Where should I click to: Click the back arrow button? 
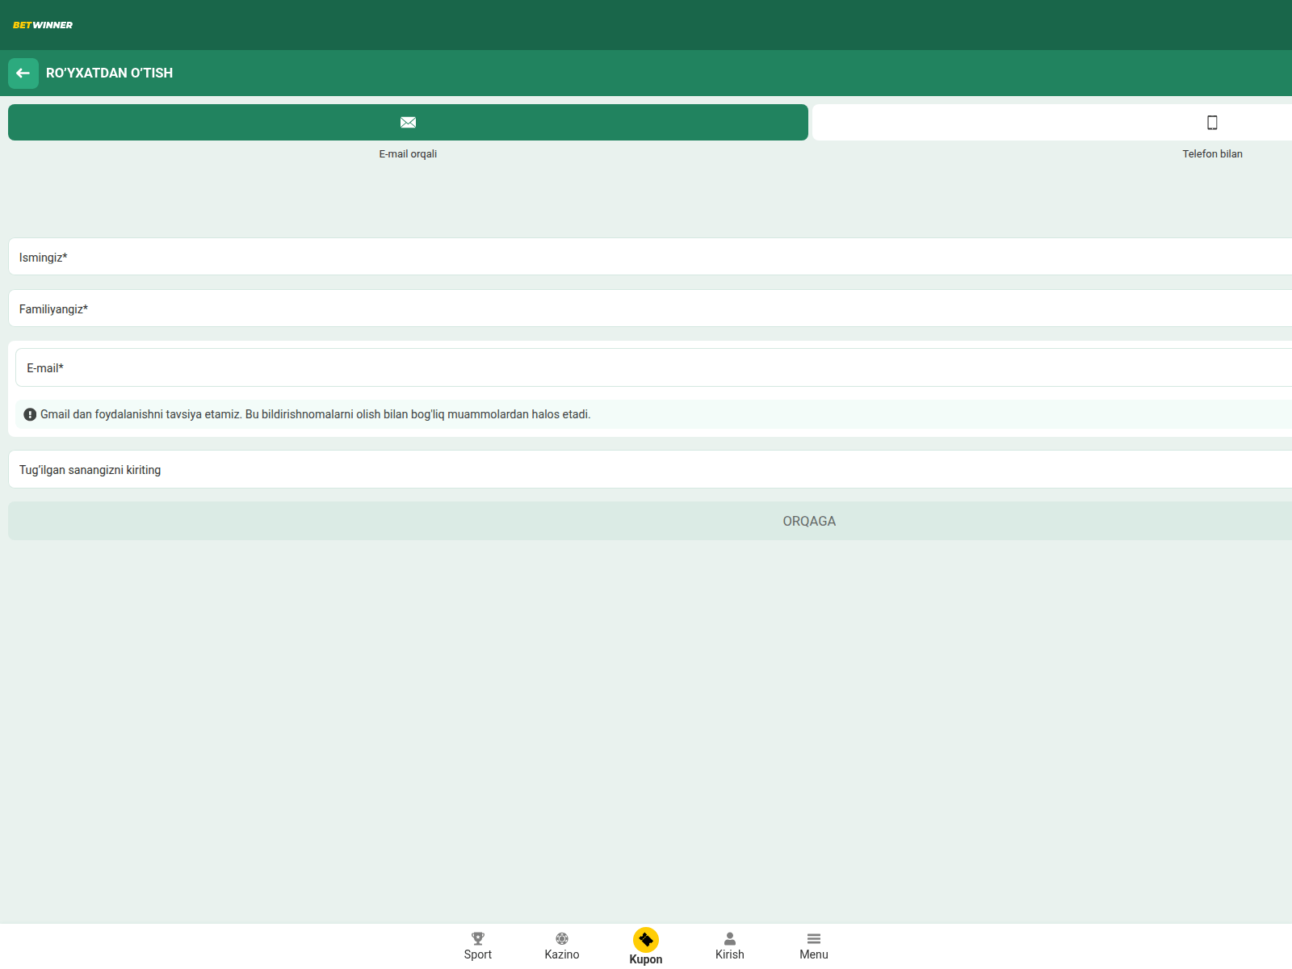pyautogui.click(x=23, y=73)
